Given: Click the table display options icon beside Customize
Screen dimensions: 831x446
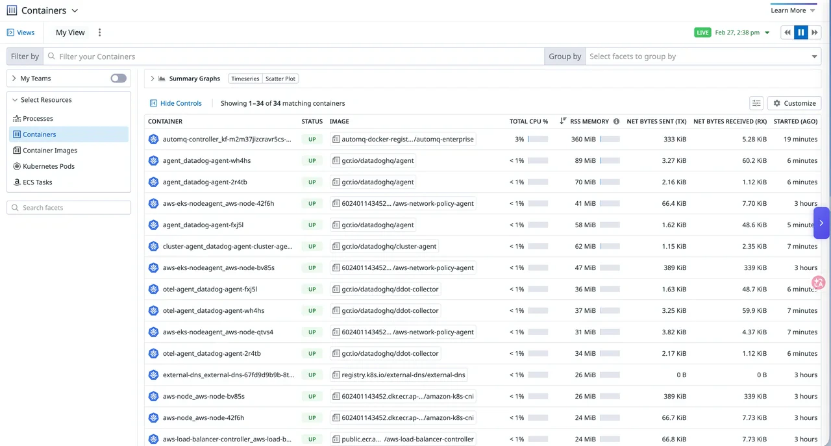Looking at the screenshot, I should coord(756,103).
